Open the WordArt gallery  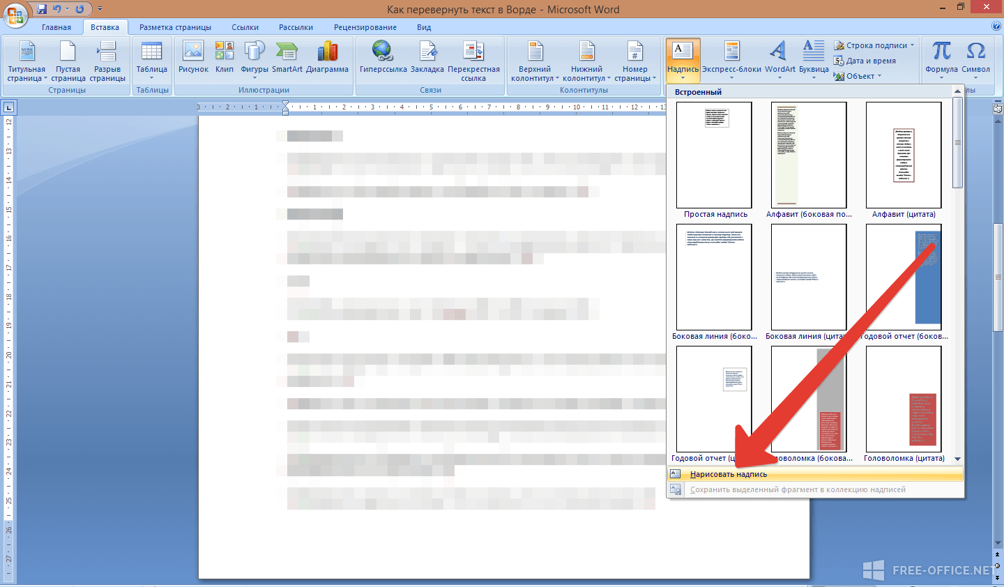779,59
